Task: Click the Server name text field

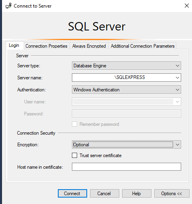Action: 123,77
